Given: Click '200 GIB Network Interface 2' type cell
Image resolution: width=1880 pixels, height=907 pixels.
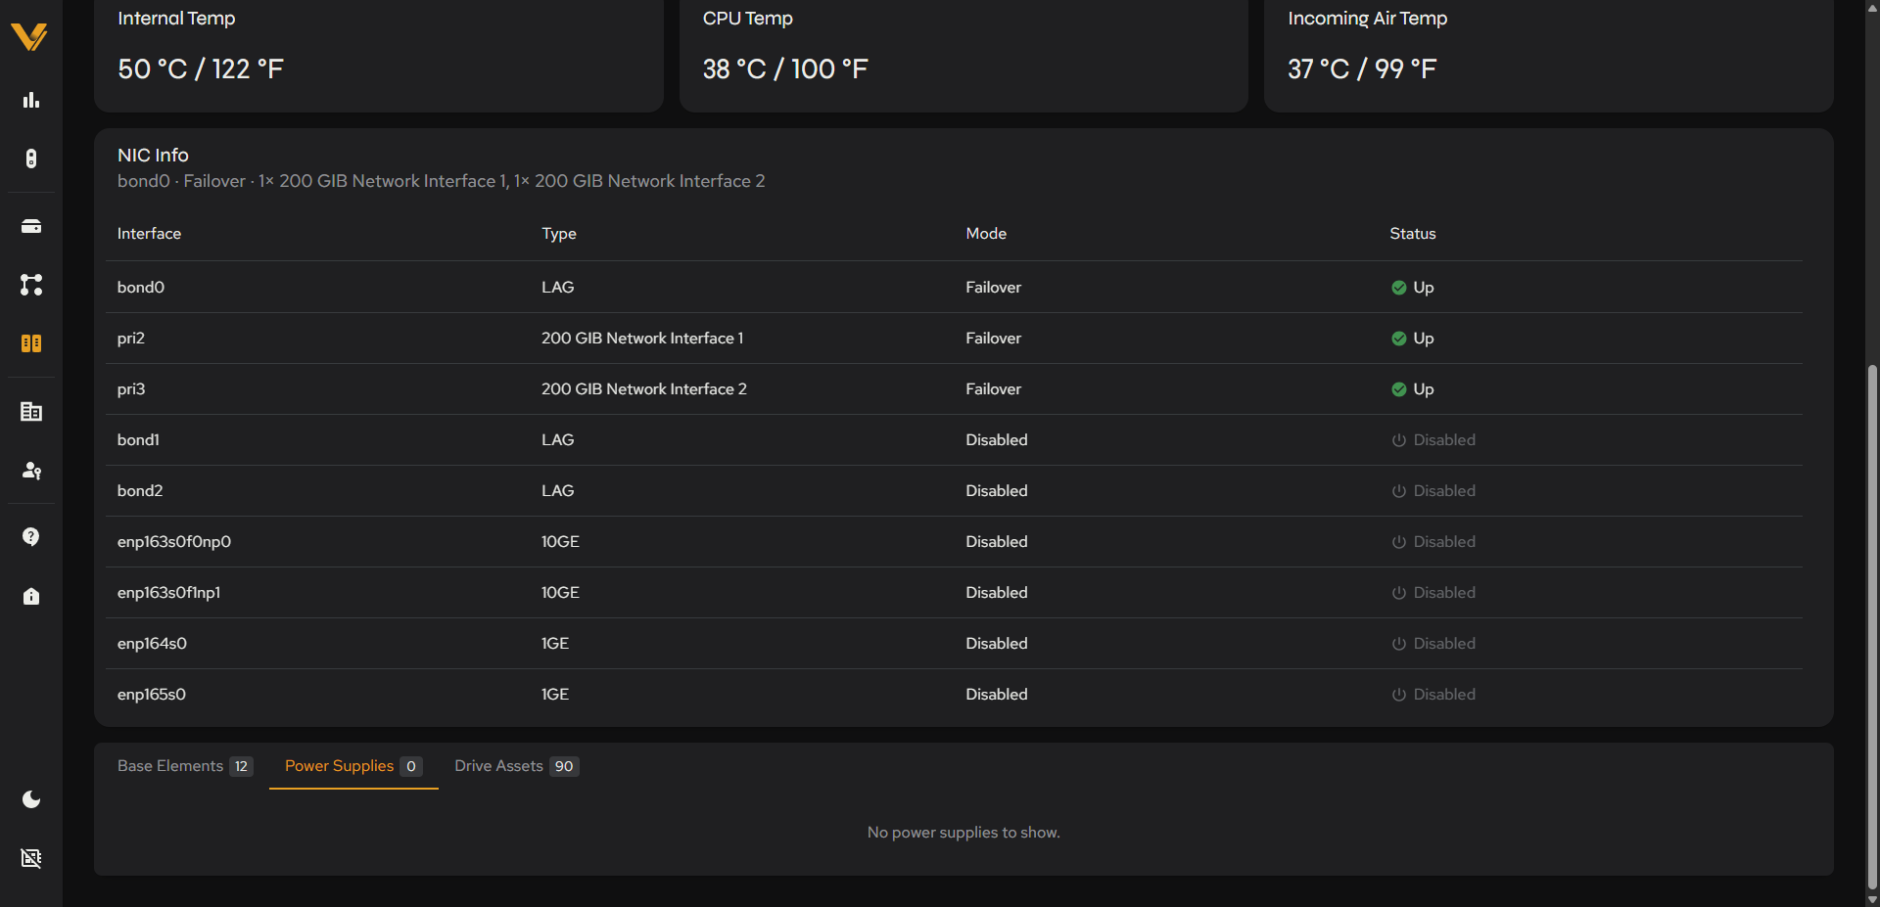Looking at the screenshot, I should (x=644, y=388).
